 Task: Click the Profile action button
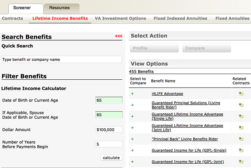[x=154, y=48]
